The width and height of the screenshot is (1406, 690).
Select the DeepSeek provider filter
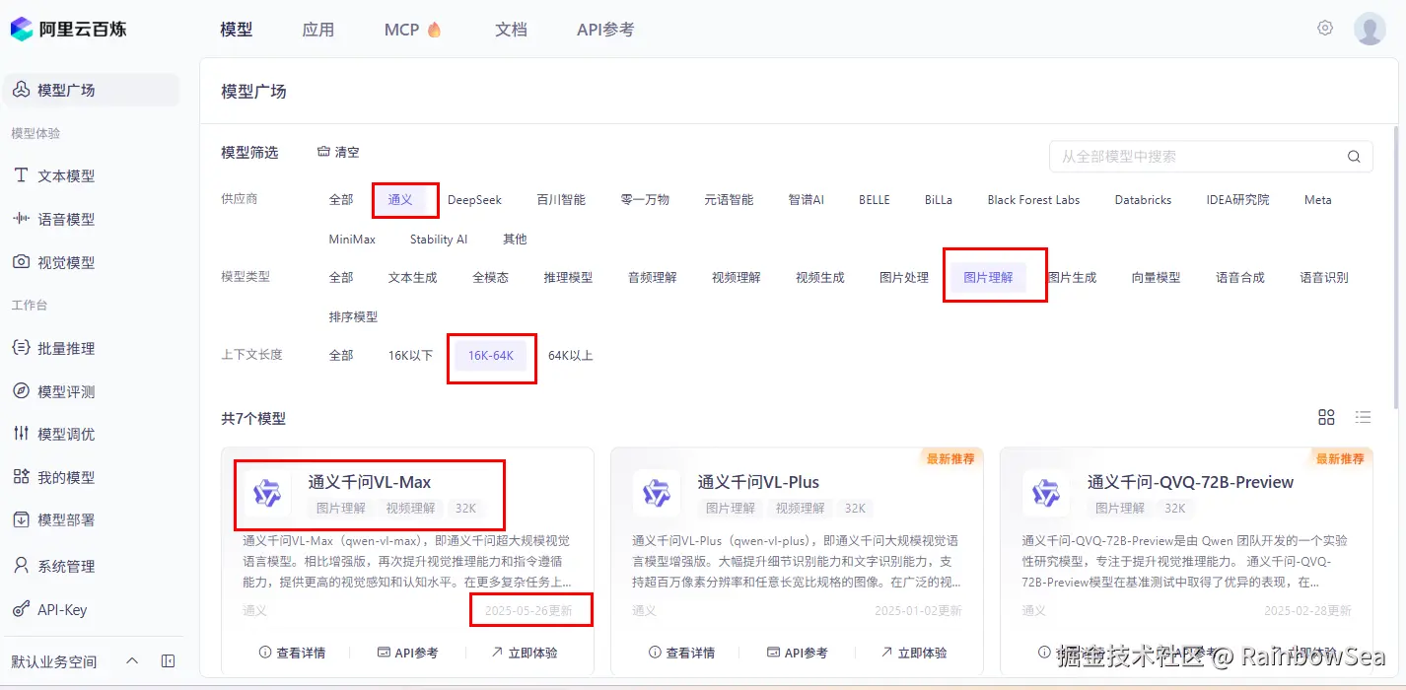tap(474, 199)
